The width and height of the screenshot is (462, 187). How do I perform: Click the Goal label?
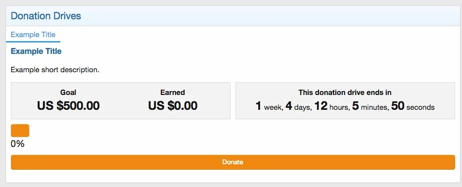click(68, 93)
